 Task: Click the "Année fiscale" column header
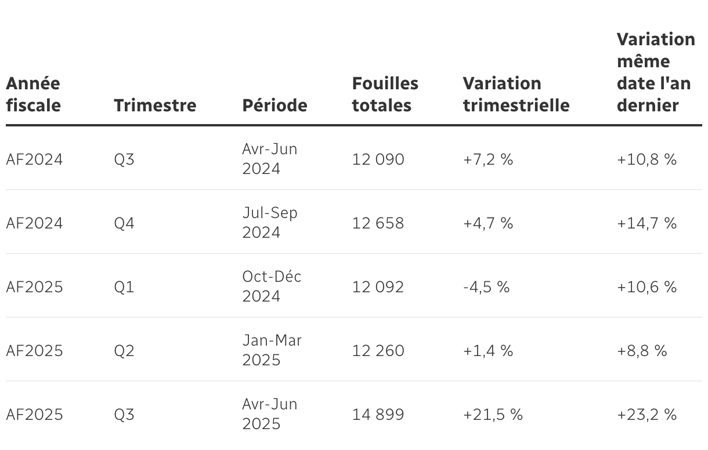[x=33, y=95]
